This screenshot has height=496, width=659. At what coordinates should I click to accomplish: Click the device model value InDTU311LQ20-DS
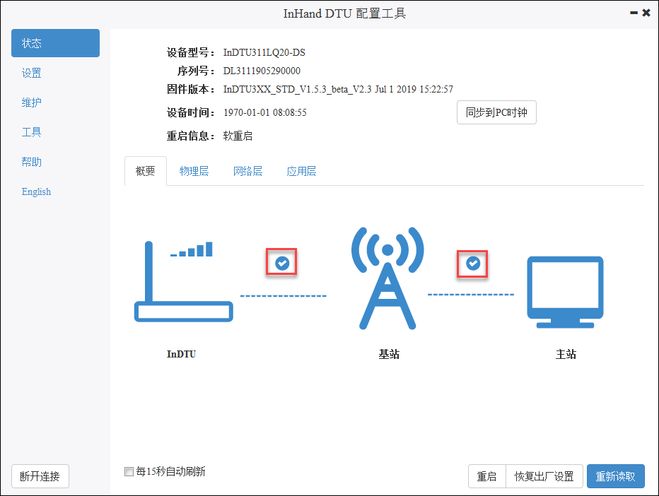[264, 52]
